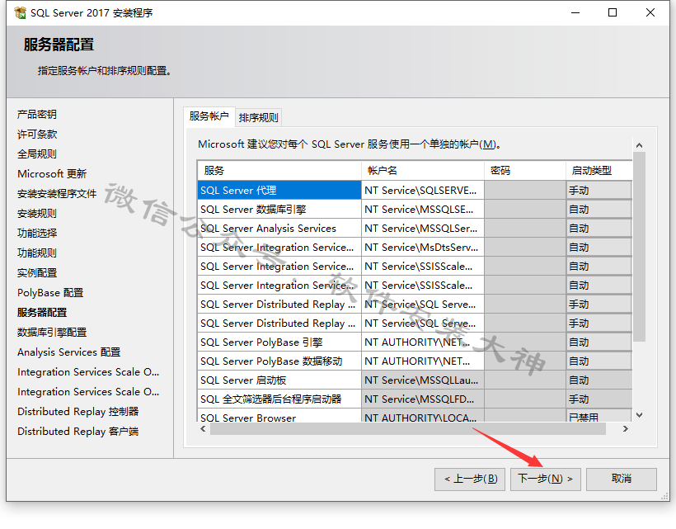Click the password field for SQL Server 数据库引擎
The height and width of the screenshot is (529, 676).
click(x=525, y=210)
